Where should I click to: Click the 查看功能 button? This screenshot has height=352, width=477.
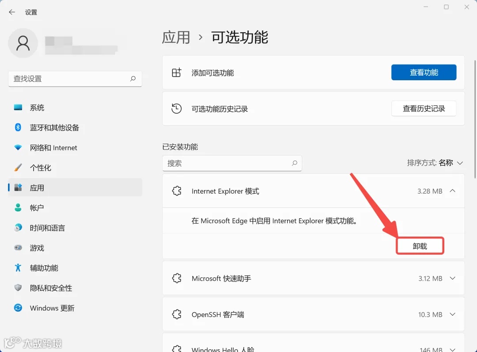point(424,72)
